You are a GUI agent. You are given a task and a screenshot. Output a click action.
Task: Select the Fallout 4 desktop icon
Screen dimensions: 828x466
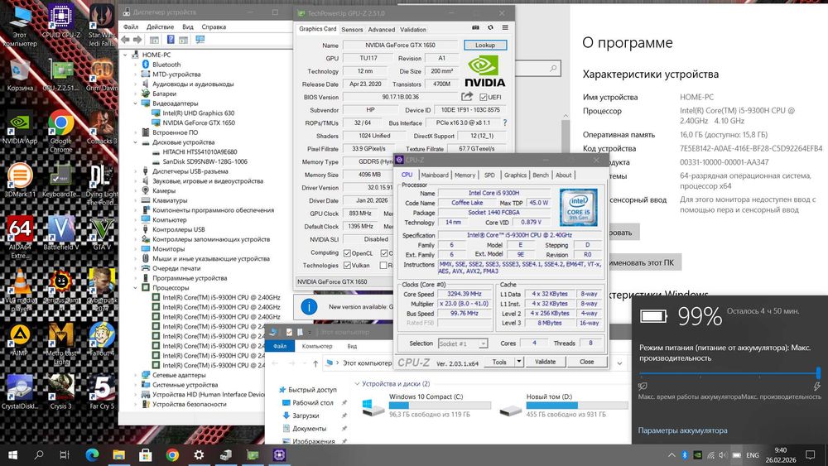102,339
